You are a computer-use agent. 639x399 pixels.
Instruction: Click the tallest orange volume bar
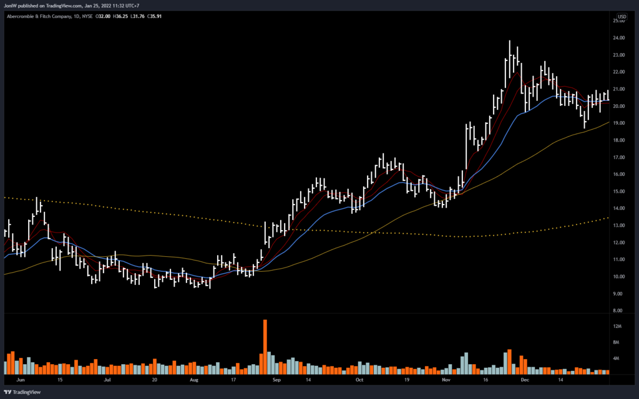point(265,346)
